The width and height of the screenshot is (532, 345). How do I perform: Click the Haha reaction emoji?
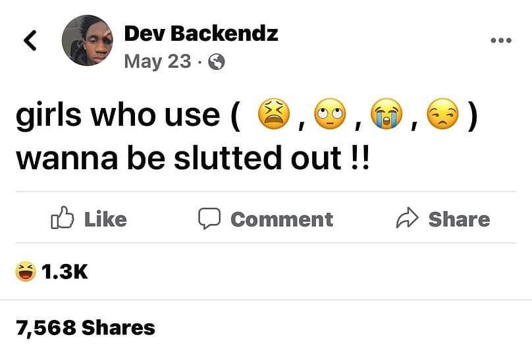(x=26, y=271)
